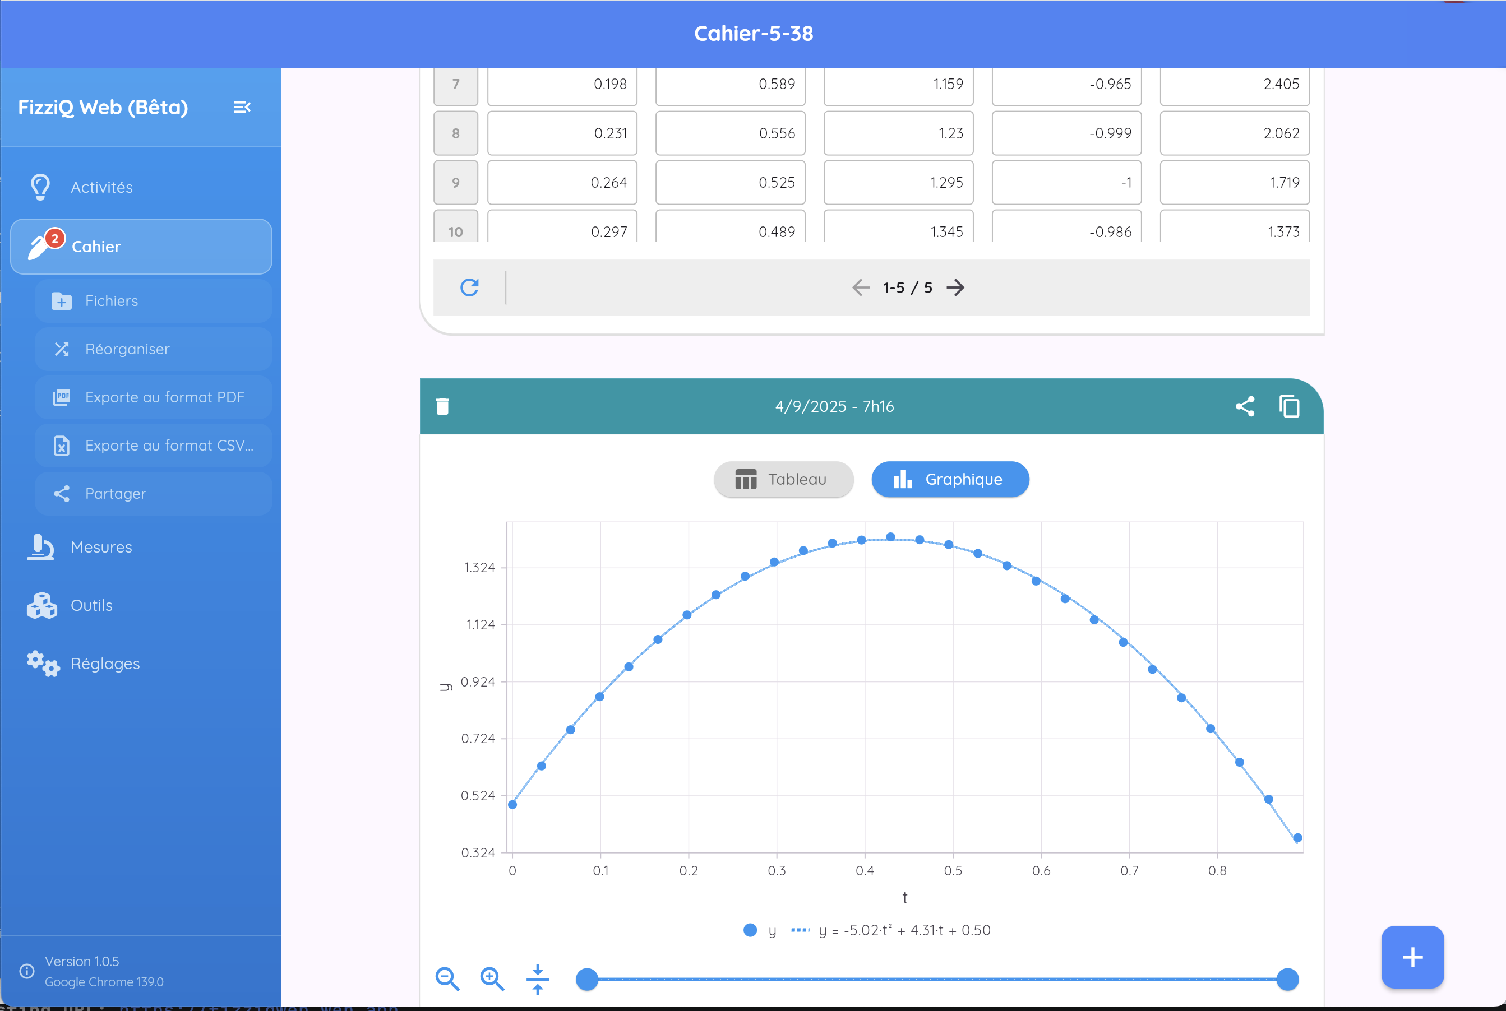Image resolution: width=1506 pixels, height=1011 pixels.
Task: Choose Exporte au format CSV
Action: pyautogui.click(x=154, y=446)
